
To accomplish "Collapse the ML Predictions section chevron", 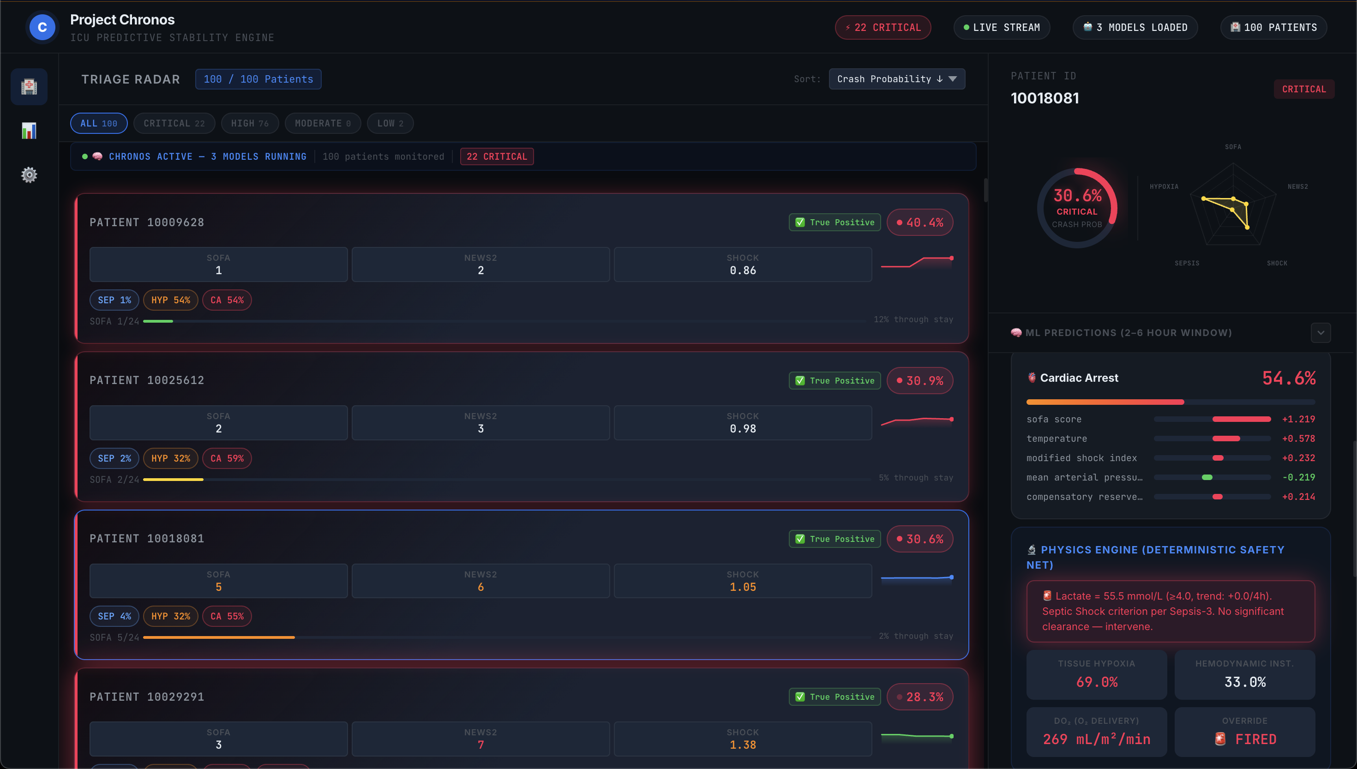I will (x=1320, y=333).
